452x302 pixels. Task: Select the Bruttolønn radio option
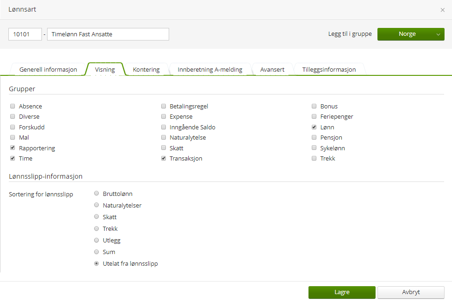point(96,194)
